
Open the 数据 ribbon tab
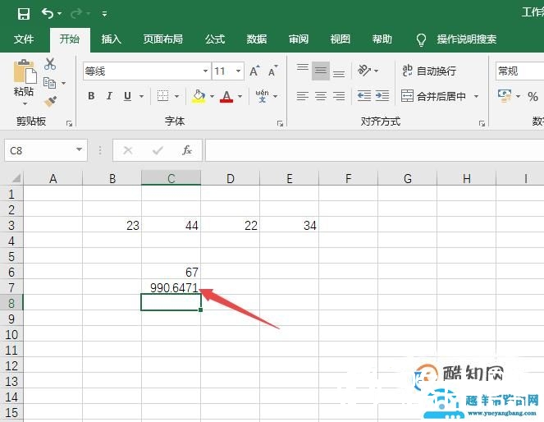pyautogui.click(x=257, y=39)
